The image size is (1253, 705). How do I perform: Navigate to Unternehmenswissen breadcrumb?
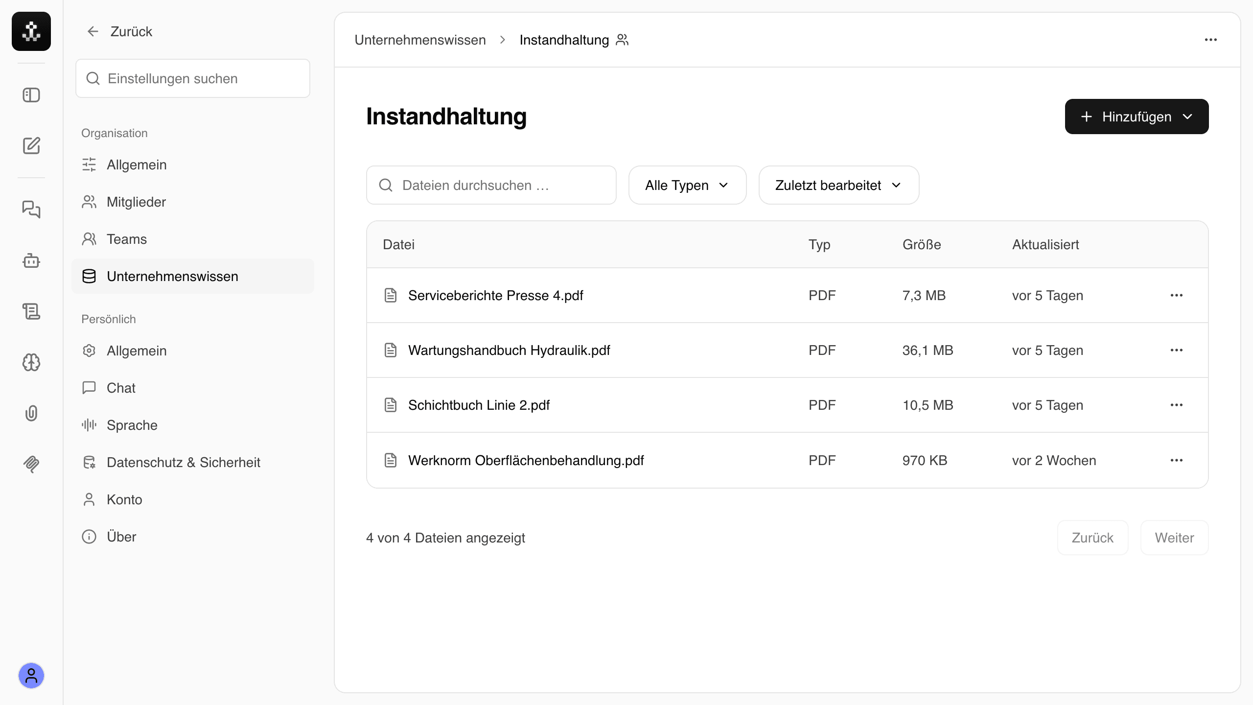420,40
